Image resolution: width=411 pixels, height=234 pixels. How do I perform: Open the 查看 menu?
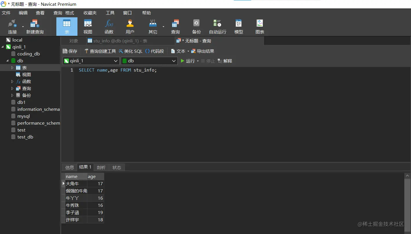pyautogui.click(x=40, y=13)
